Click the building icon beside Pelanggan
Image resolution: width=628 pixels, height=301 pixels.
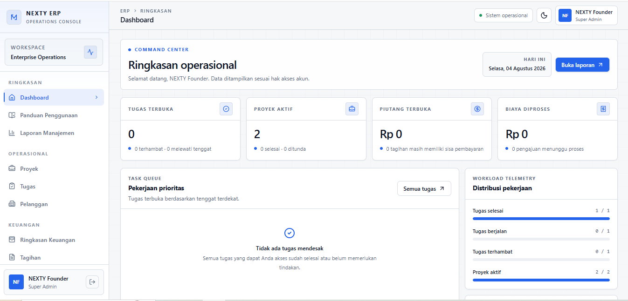point(12,204)
